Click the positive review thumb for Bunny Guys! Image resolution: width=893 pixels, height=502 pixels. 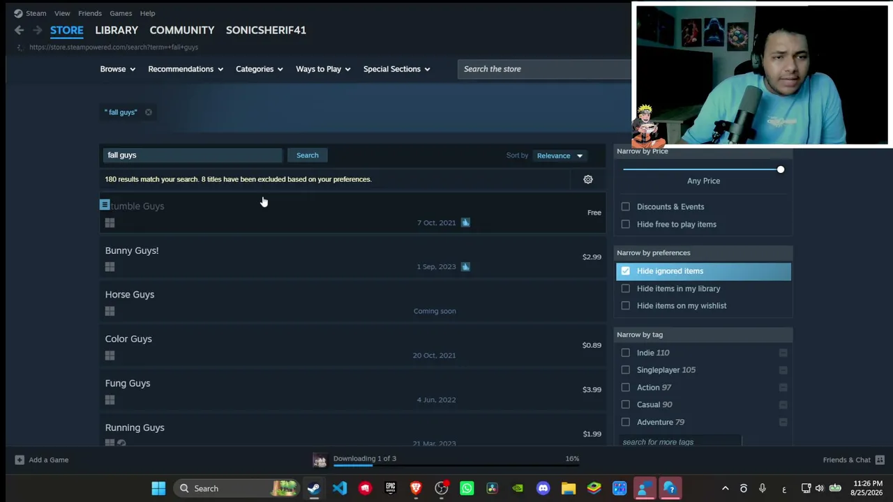[x=465, y=266]
